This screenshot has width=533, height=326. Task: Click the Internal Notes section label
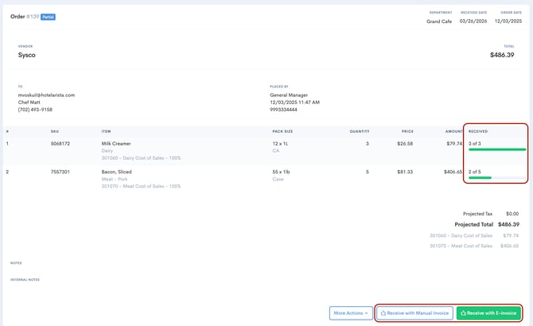point(25,280)
